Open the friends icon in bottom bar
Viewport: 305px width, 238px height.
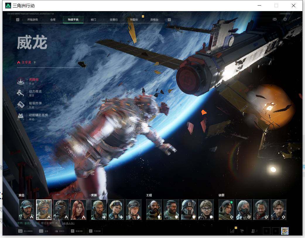click(x=253, y=231)
